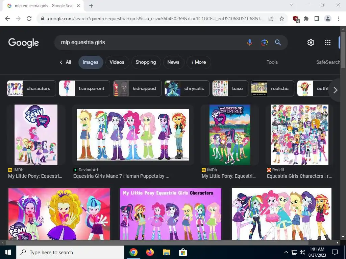
Task: Open the Extensions puzzle icon
Action: [x=306, y=19]
